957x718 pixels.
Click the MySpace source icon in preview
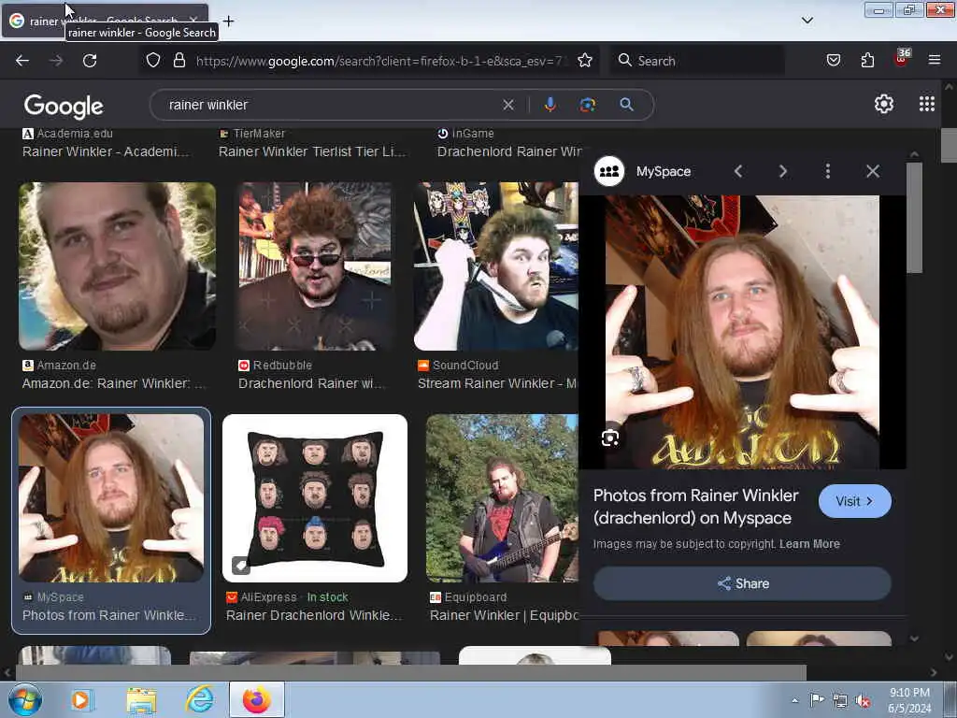(x=609, y=172)
